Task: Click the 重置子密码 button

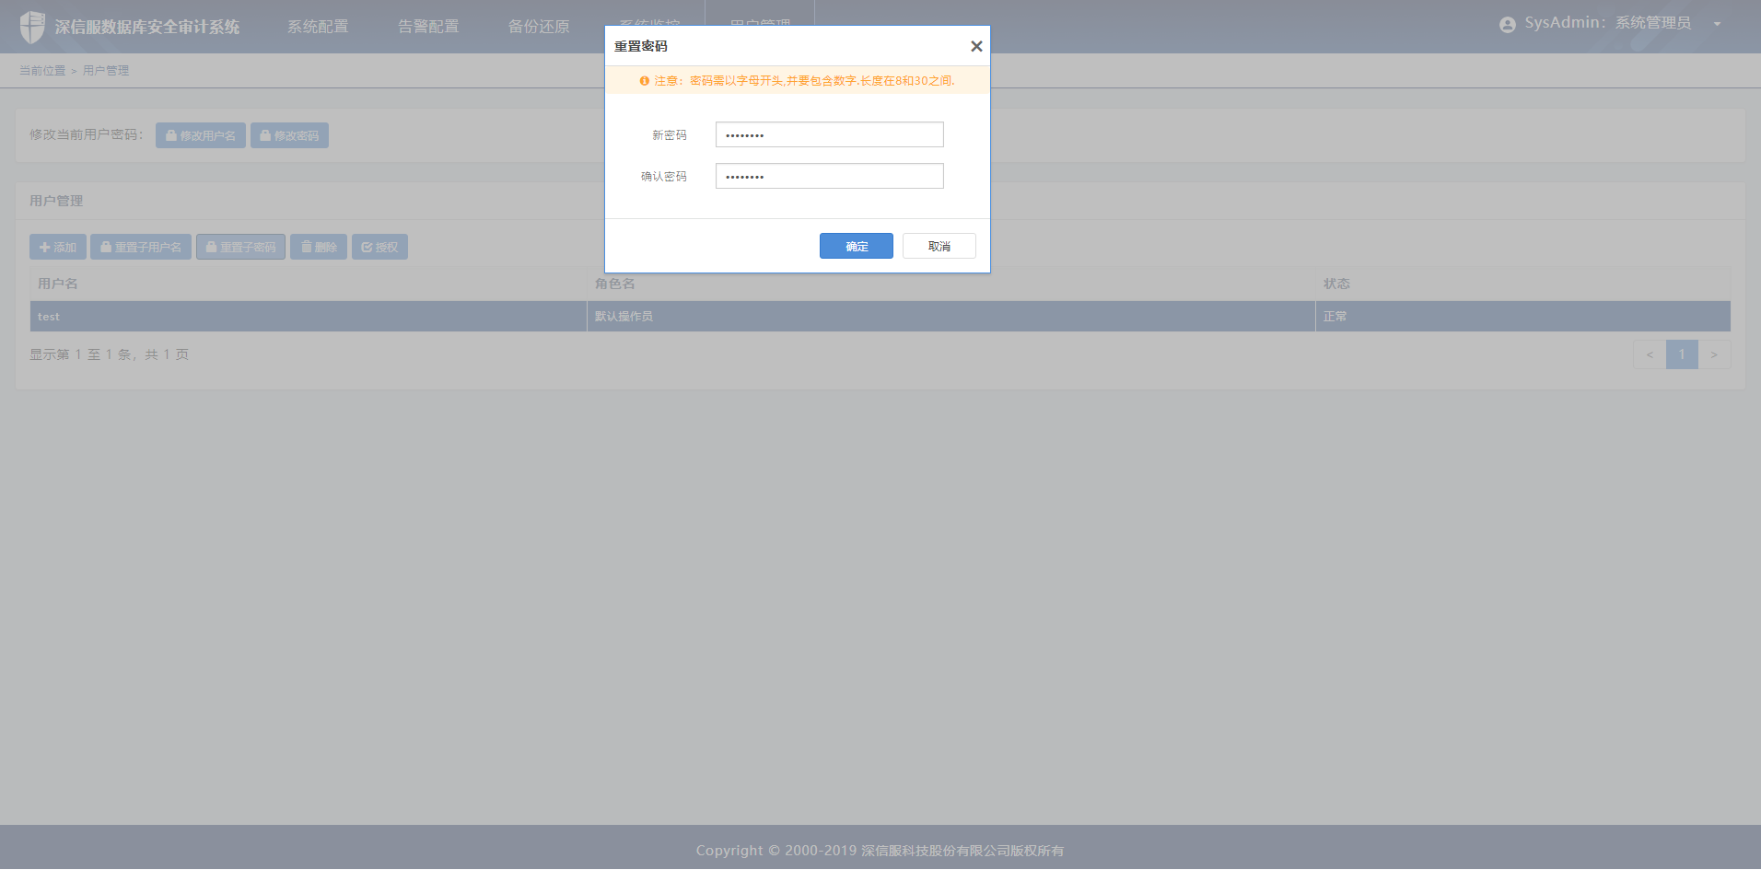Action: click(240, 247)
